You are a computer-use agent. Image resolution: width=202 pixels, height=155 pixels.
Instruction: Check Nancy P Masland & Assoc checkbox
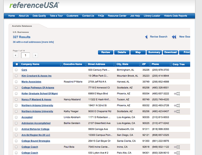(x=16, y=99)
